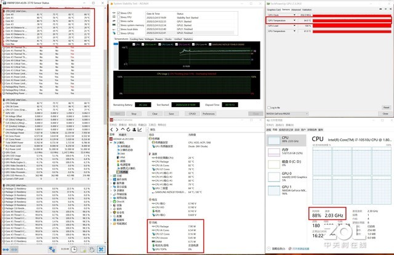Open GPU-Z Graphics Card tab

(273, 10)
